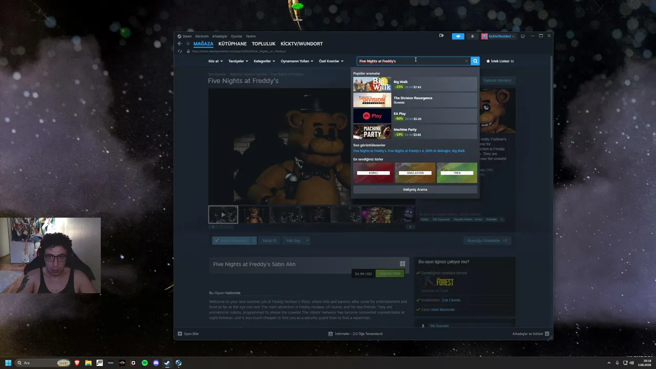The width and height of the screenshot is (656, 369).
Task: Open Logitech G Hub from taskbar
Action: [133, 363]
